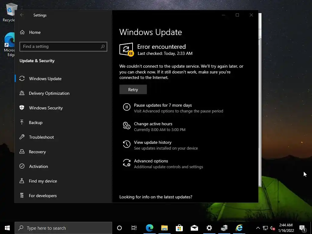
Task: Click the Recovery icon
Action: (22, 151)
